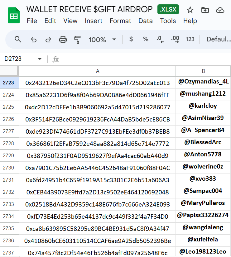Format as percent
The width and height of the screenshot is (231, 257).
[x=146, y=39]
